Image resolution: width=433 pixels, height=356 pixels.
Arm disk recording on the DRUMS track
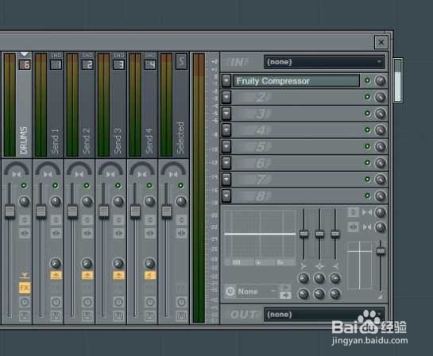(x=25, y=315)
